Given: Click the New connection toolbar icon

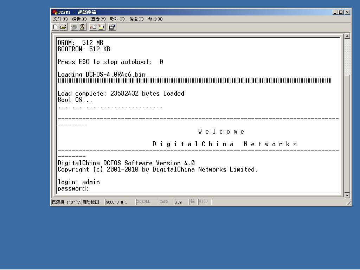Looking at the screenshot, I should coord(55,27).
